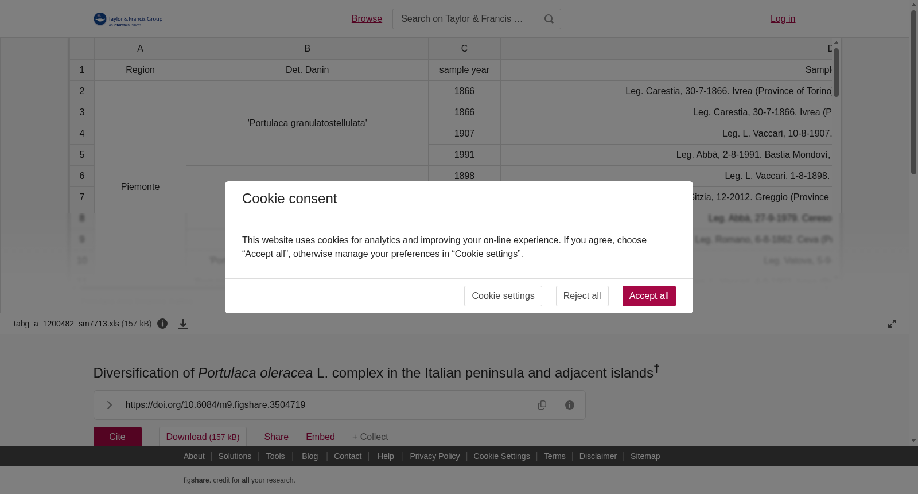Open the Blog footer link
Viewport: 918px width, 494px height.
click(310, 456)
